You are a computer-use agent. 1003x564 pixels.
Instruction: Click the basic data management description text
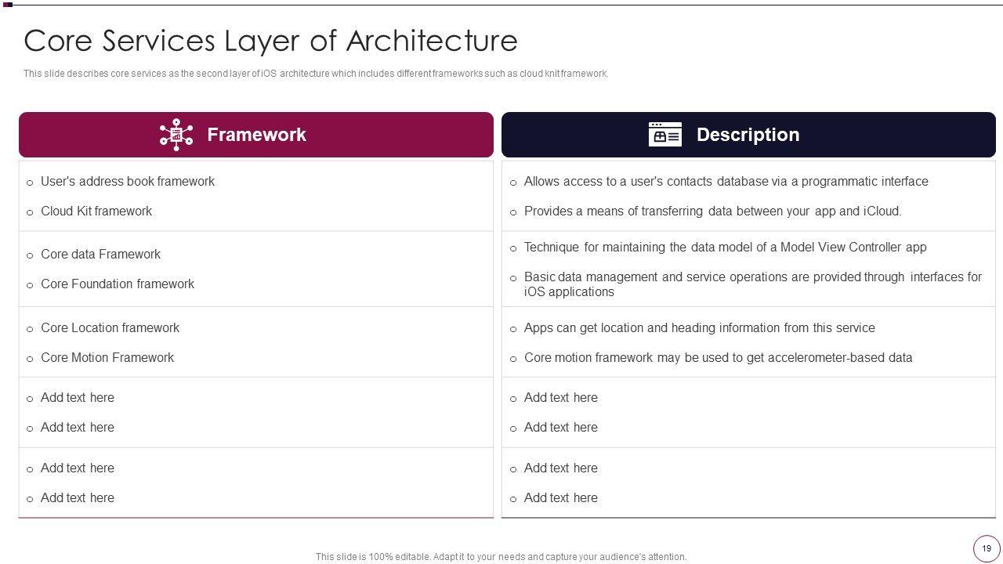(752, 284)
